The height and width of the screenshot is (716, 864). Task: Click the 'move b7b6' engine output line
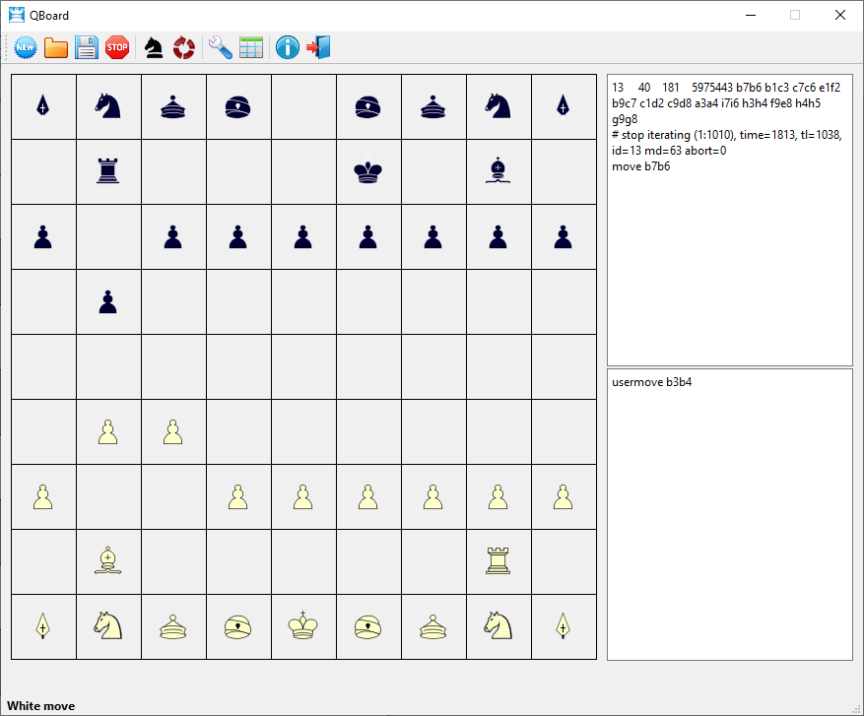tap(640, 166)
